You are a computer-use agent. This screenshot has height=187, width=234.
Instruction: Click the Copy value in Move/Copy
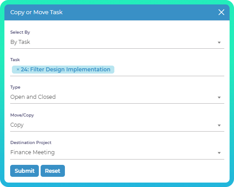17,125
